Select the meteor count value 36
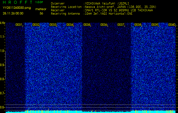This screenshot has height=113, width=178. [41, 13]
